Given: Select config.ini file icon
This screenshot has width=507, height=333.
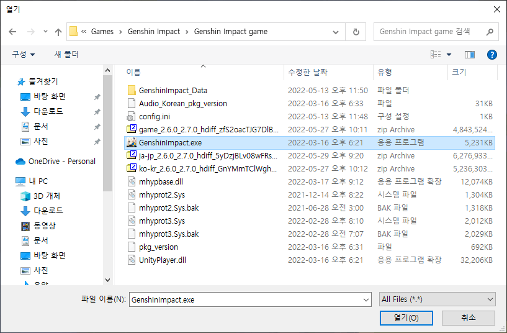Looking at the screenshot, I should tap(132, 117).
